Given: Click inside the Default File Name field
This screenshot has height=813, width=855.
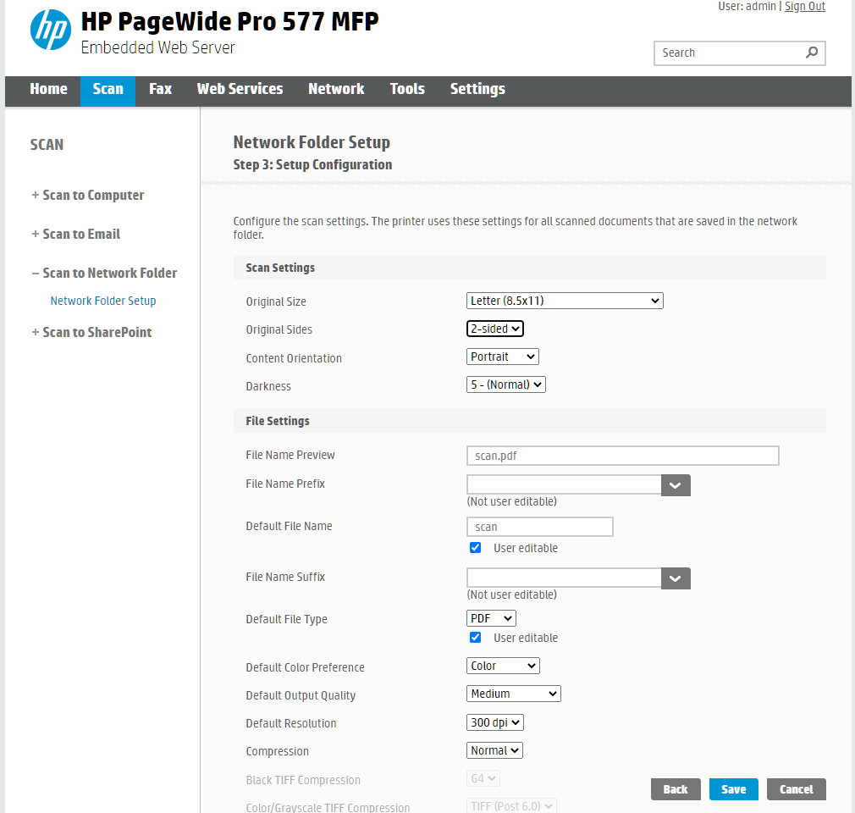Looking at the screenshot, I should [x=539, y=526].
